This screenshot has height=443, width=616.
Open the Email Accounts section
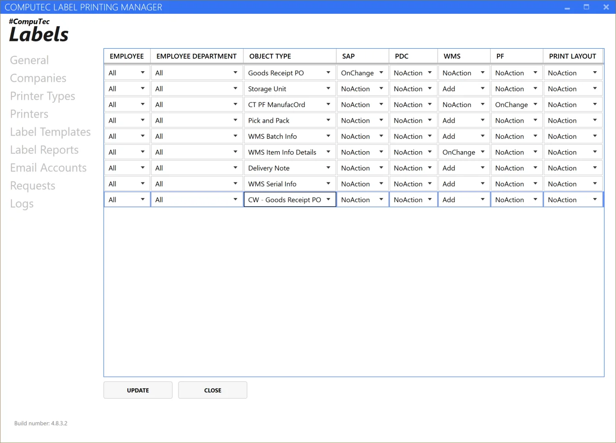[x=48, y=168]
